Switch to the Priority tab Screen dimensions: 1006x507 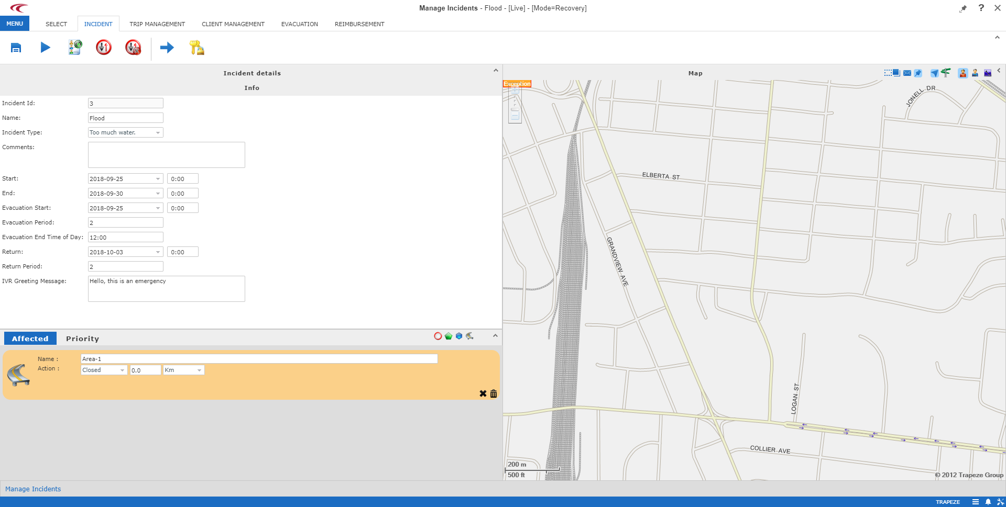click(82, 339)
